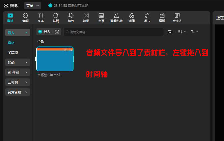Open the 字幕 (Subtitles) panel icon

[x=101, y=17]
